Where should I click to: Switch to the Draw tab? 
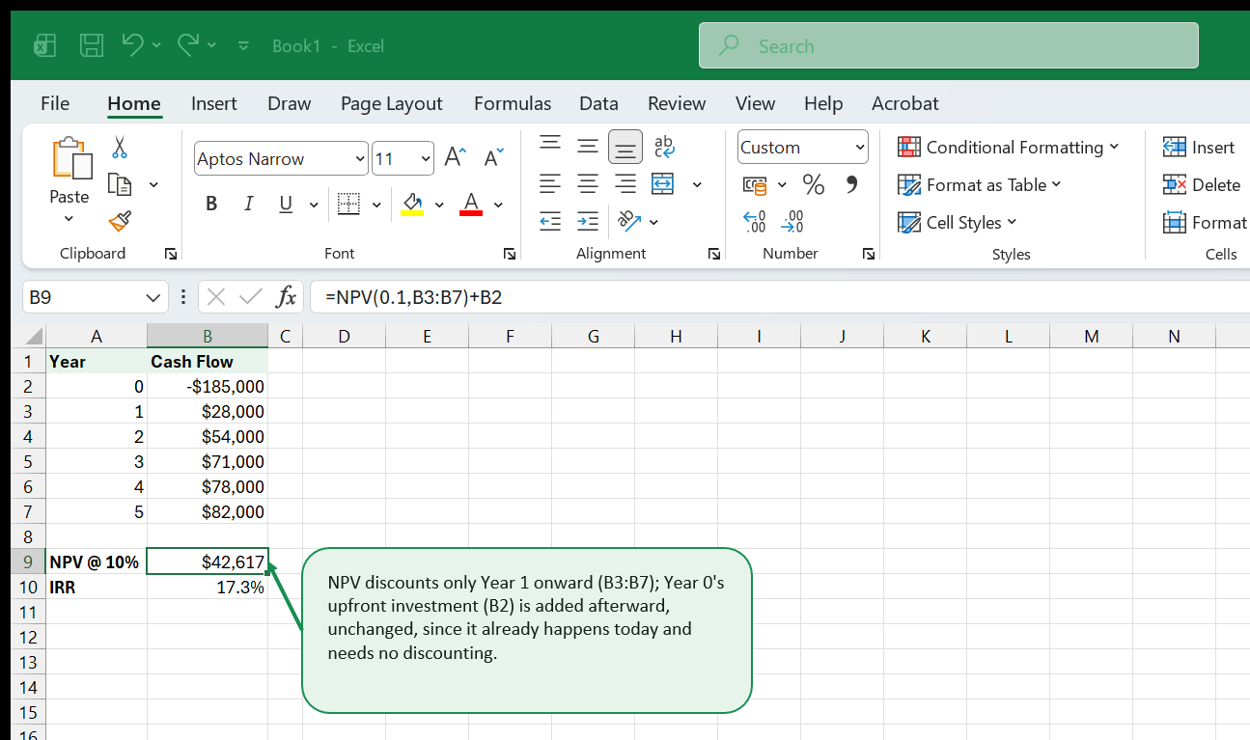tap(289, 103)
